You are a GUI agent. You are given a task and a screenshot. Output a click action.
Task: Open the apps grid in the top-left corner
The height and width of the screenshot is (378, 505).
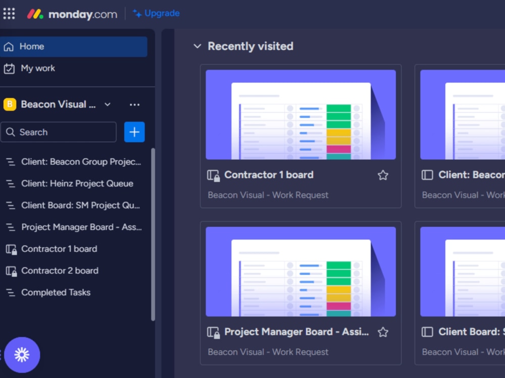(9, 13)
